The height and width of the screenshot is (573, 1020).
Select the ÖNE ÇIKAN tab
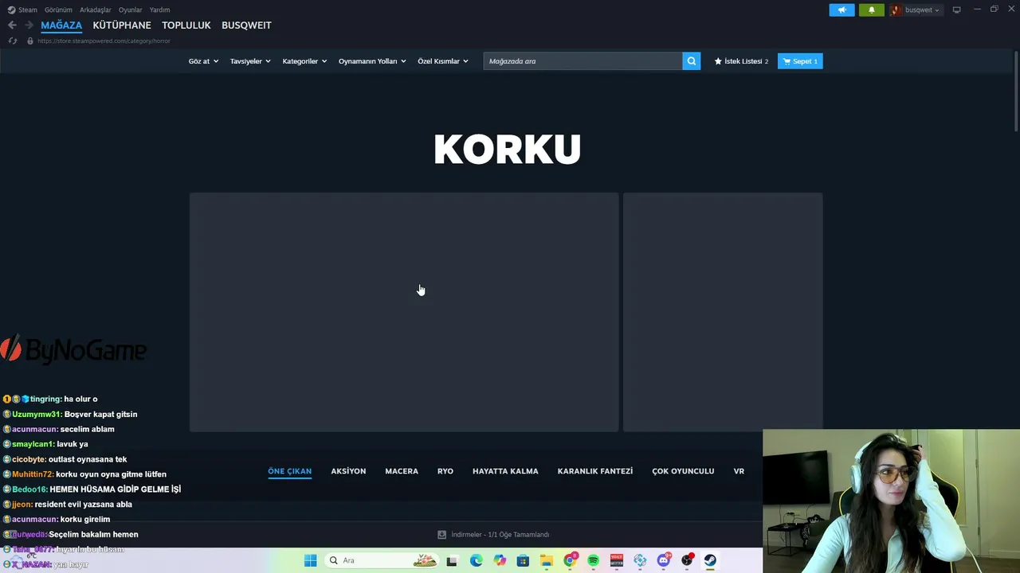(289, 471)
